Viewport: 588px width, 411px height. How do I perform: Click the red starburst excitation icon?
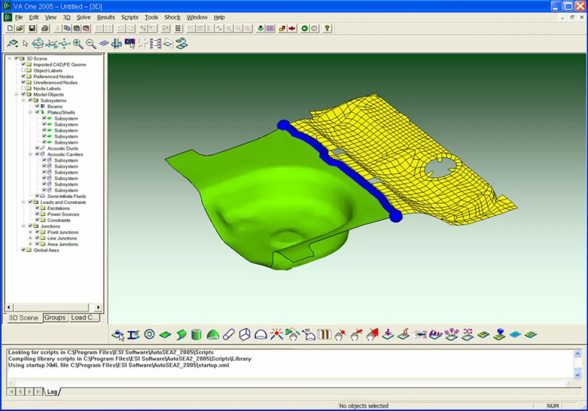[x=276, y=334]
